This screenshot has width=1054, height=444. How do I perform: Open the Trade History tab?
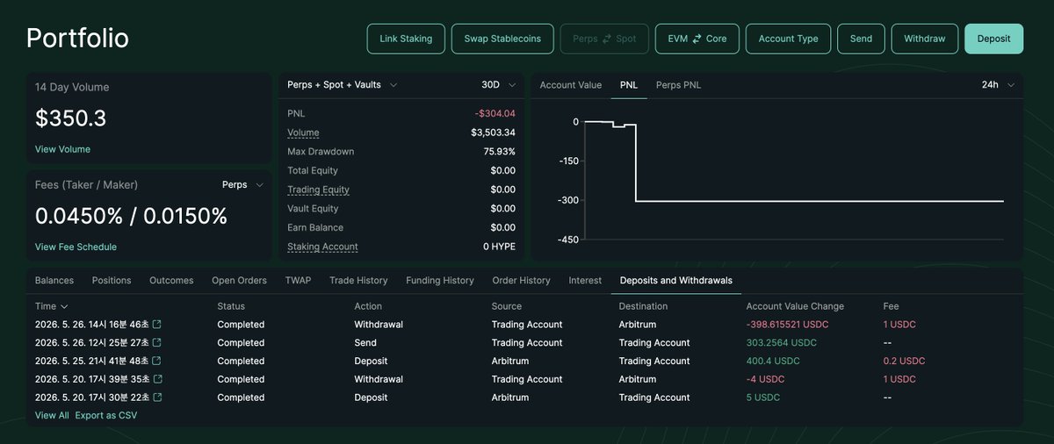[x=358, y=281]
